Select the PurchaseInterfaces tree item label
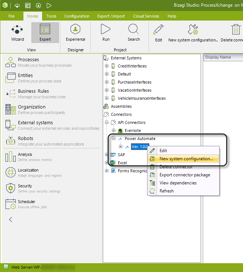Viewport: 243px width, 272px height. 135,82
